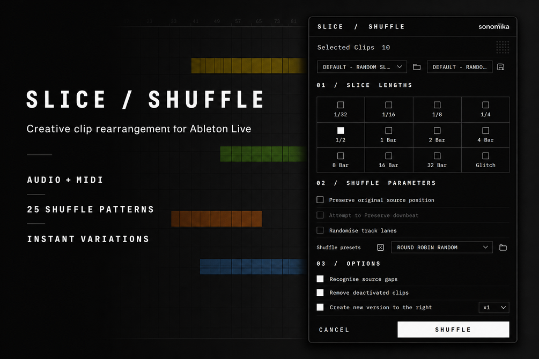Toggle Remove deactivated clips option
The width and height of the screenshot is (539, 359).
(x=320, y=293)
